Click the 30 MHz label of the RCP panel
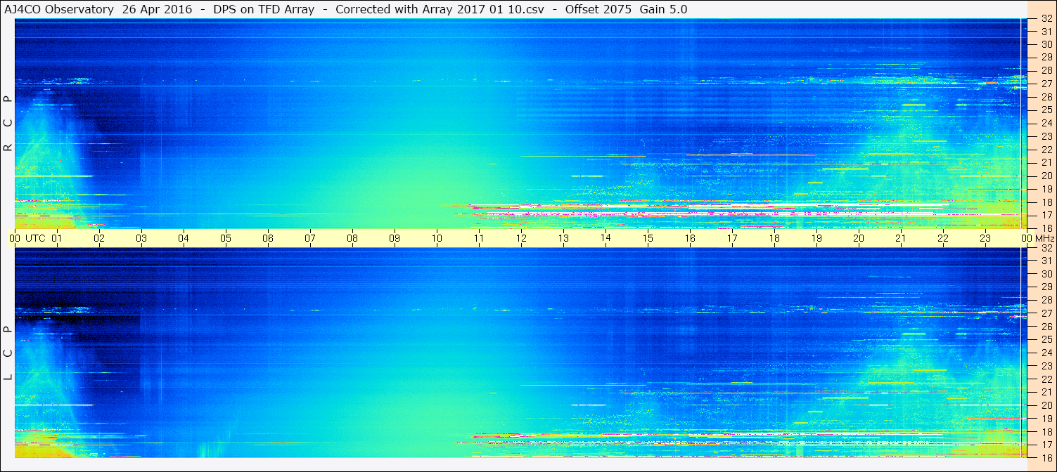Viewport: 1057px width, 472px height. (x=1046, y=44)
